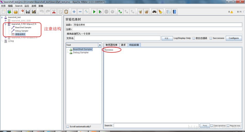
Task: Focus the 注释 comments input field
Action: point(157,29)
